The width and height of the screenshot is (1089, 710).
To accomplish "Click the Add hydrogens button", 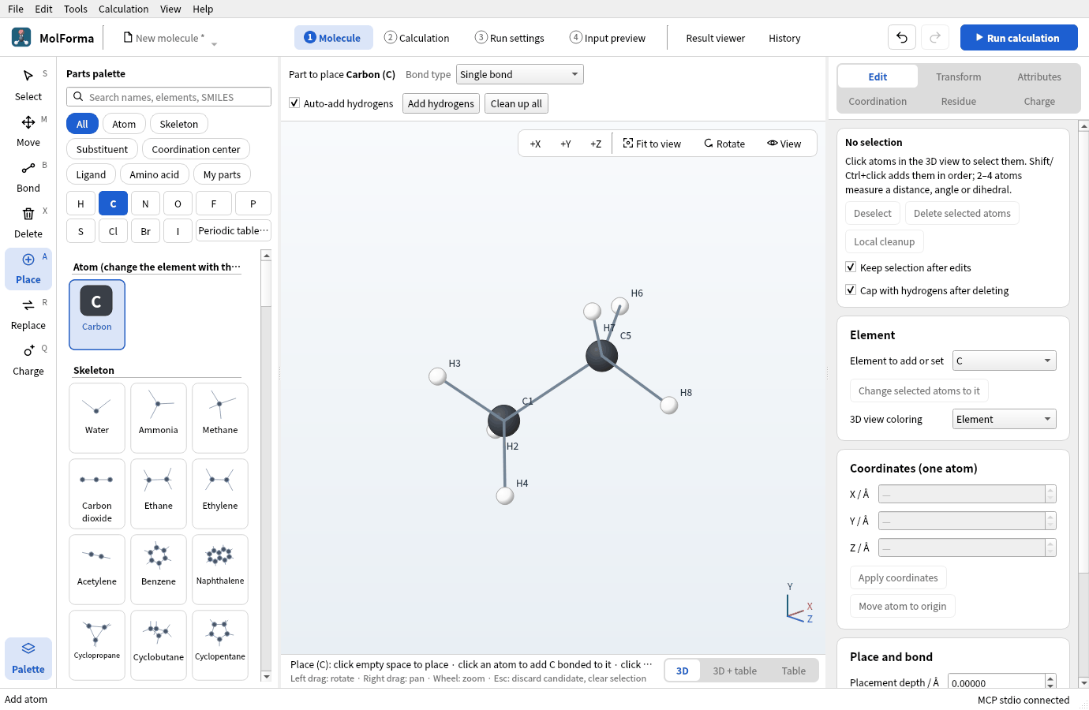I will tap(441, 103).
